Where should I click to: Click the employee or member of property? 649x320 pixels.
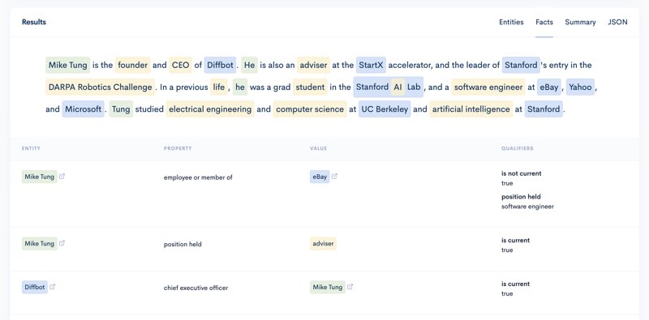pos(198,177)
